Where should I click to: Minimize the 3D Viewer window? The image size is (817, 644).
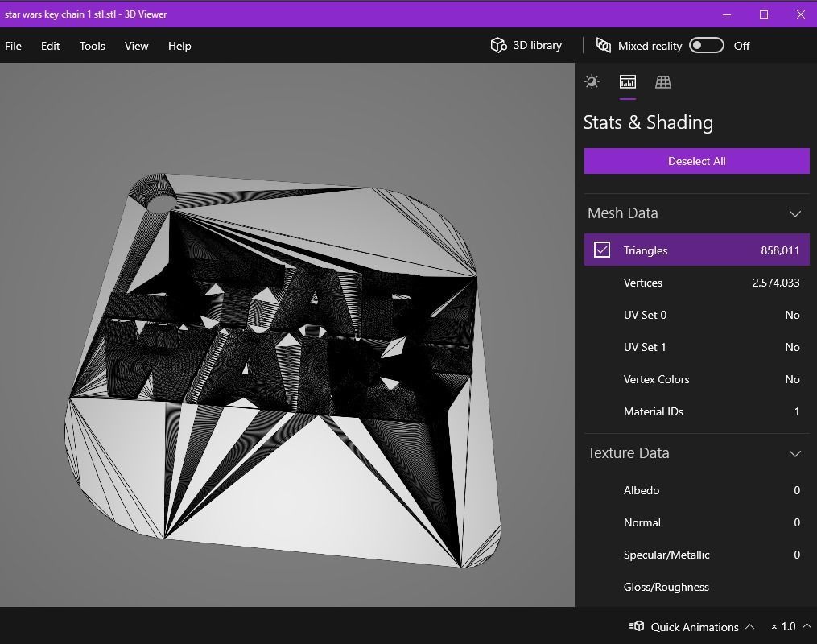tap(727, 14)
